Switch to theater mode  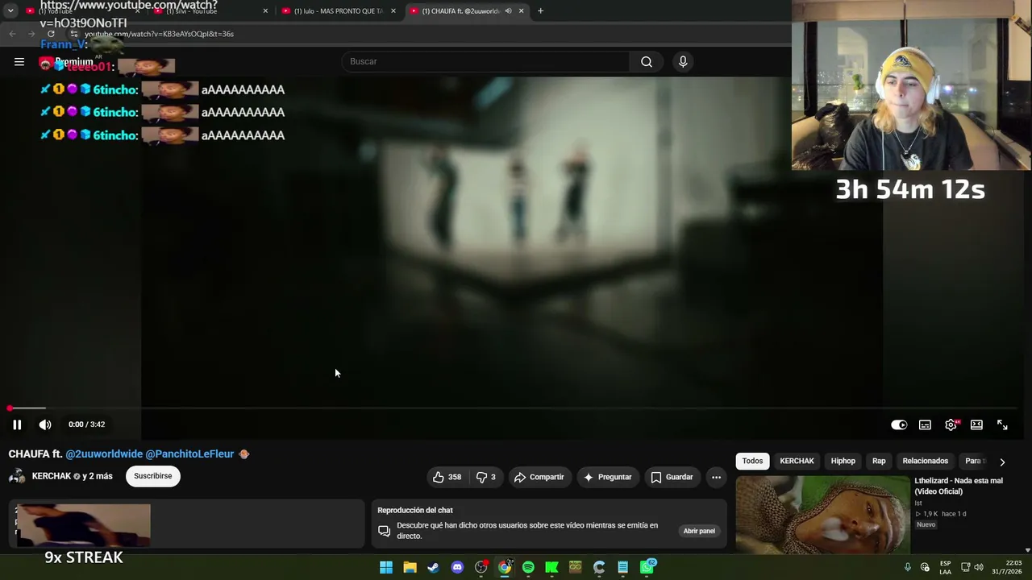coord(976,425)
